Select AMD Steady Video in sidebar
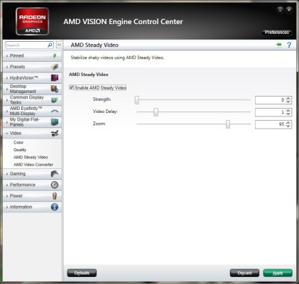 [x=31, y=157]
